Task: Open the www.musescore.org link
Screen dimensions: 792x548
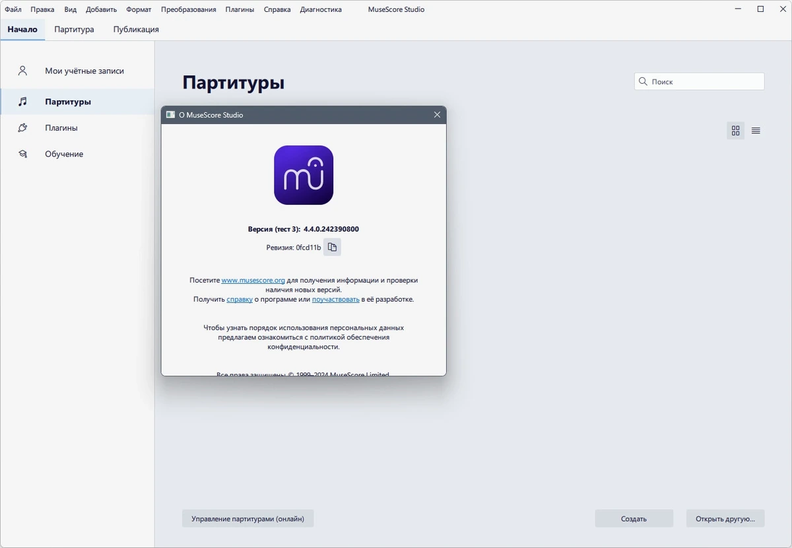Action: [253, 281]
